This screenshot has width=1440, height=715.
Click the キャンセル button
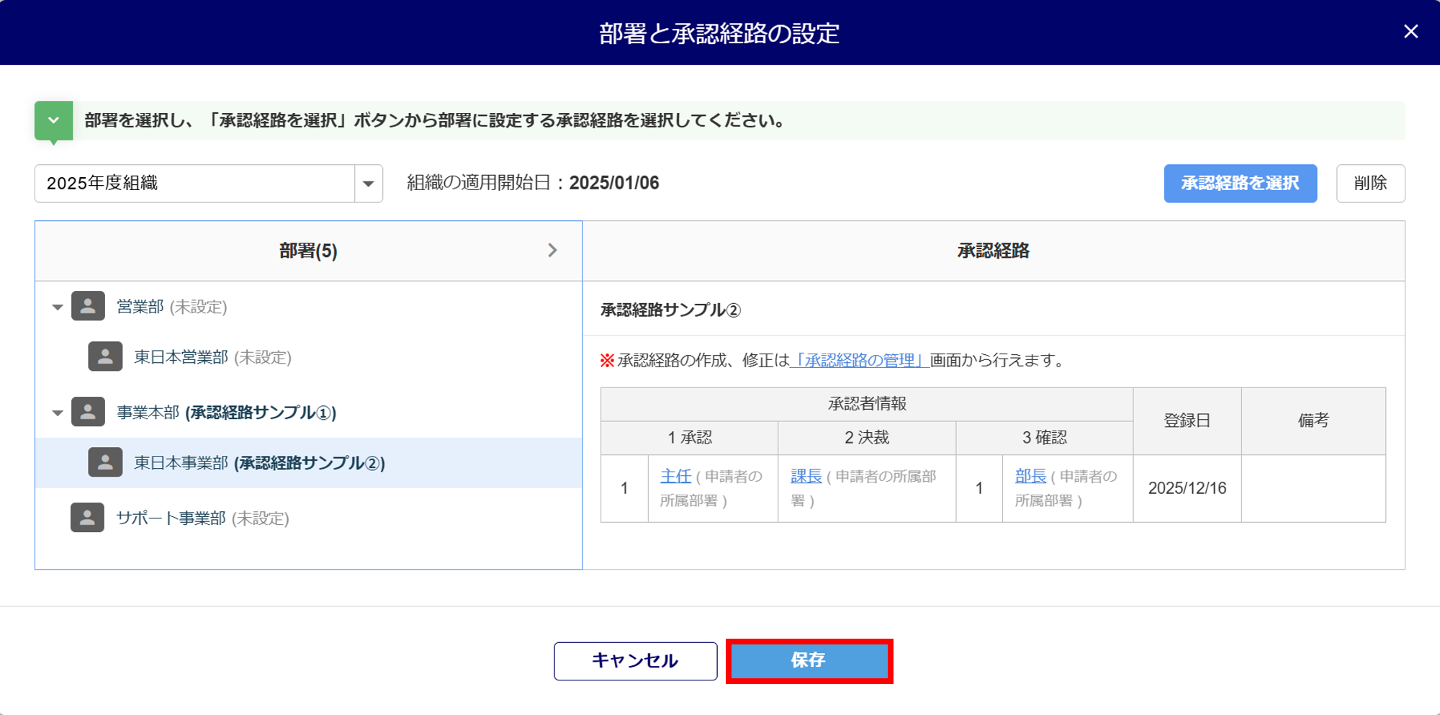[635, 661]
